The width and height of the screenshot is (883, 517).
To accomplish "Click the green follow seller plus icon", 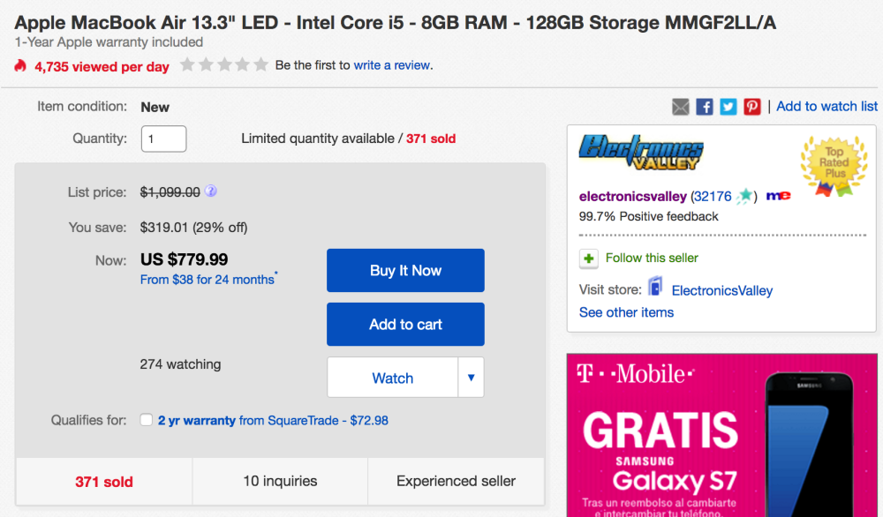I will (589, 258).
